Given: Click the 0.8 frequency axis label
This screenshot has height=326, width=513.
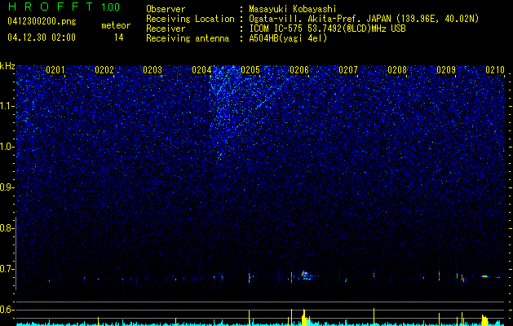Looking at the screenshot, I should point(6,228).
